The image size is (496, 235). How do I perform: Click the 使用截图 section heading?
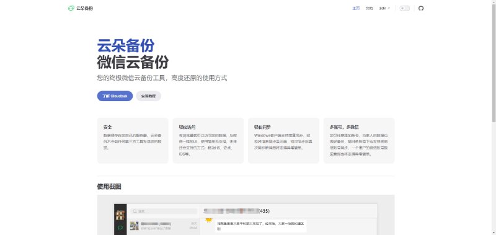pyautogui.click(x=109, y=187)
